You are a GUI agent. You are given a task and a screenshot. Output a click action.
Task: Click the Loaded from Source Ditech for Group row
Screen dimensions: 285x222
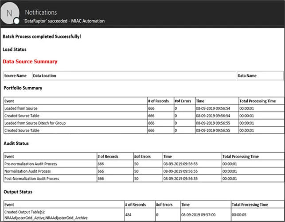click(x=35, y=123)
